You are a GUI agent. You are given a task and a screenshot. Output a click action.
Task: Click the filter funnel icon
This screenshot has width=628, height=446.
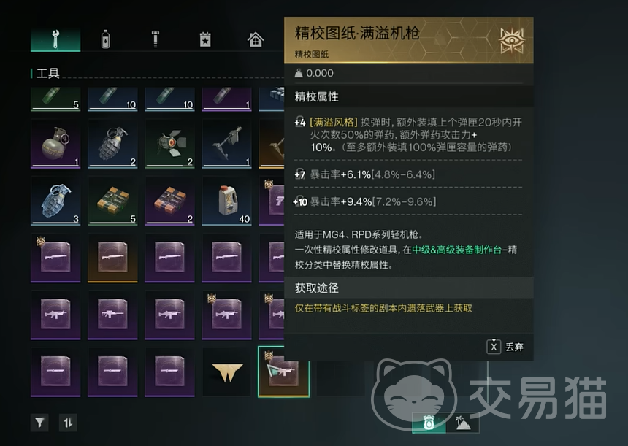click(39, 423)
